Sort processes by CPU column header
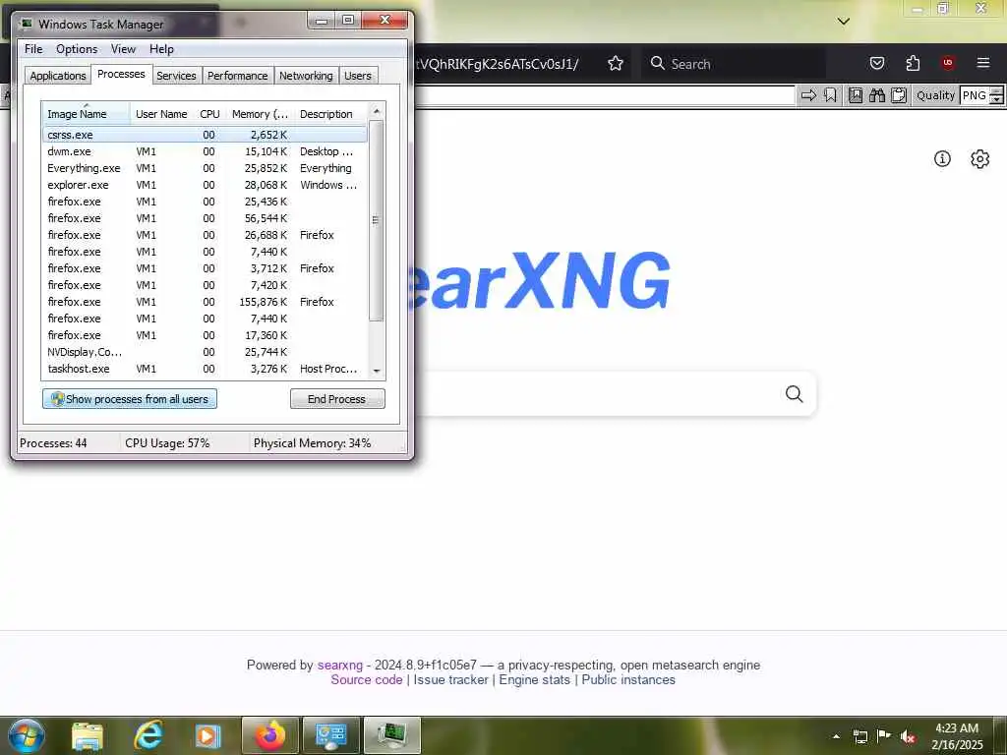This screenshot has width=1007, height=755. (209, 114)
